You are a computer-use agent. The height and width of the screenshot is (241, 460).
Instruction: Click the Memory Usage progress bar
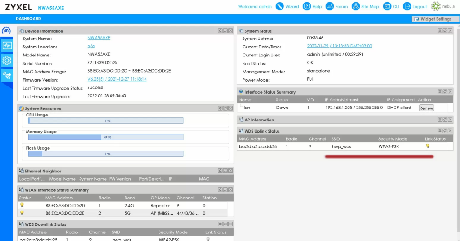pyautogui.click(x=106, y=138)
